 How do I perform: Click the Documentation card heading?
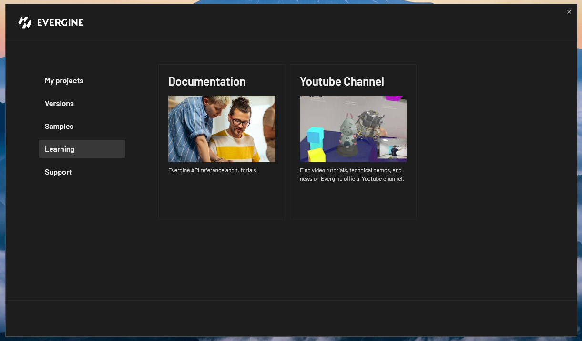(207, 82)
